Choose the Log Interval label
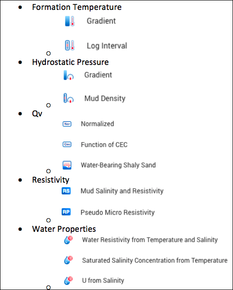Viewport: 233px width, 290px height. tap(107, 46)
